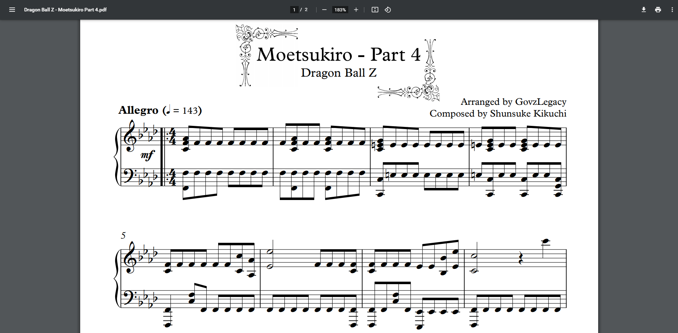Click the 'Dragon Ball Z' subtitle

[338, 73]
